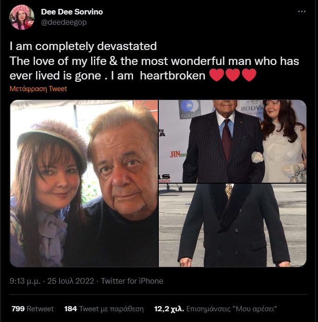Open Dee Dee Sorvino's profile avatar
Screen dimensions: 318x322
22,17
